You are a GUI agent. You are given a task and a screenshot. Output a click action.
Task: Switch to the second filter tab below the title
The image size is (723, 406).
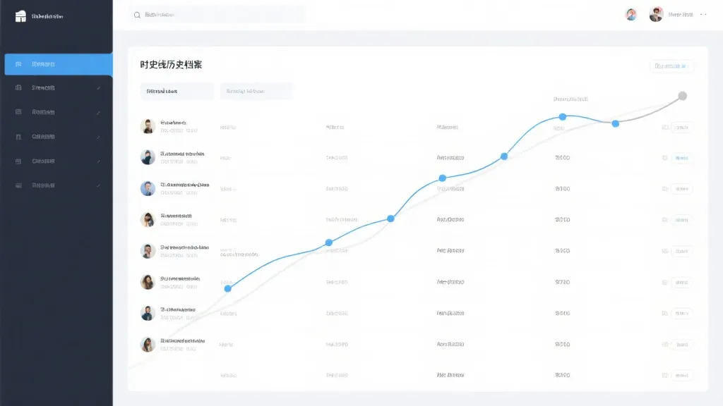[256, 91]
